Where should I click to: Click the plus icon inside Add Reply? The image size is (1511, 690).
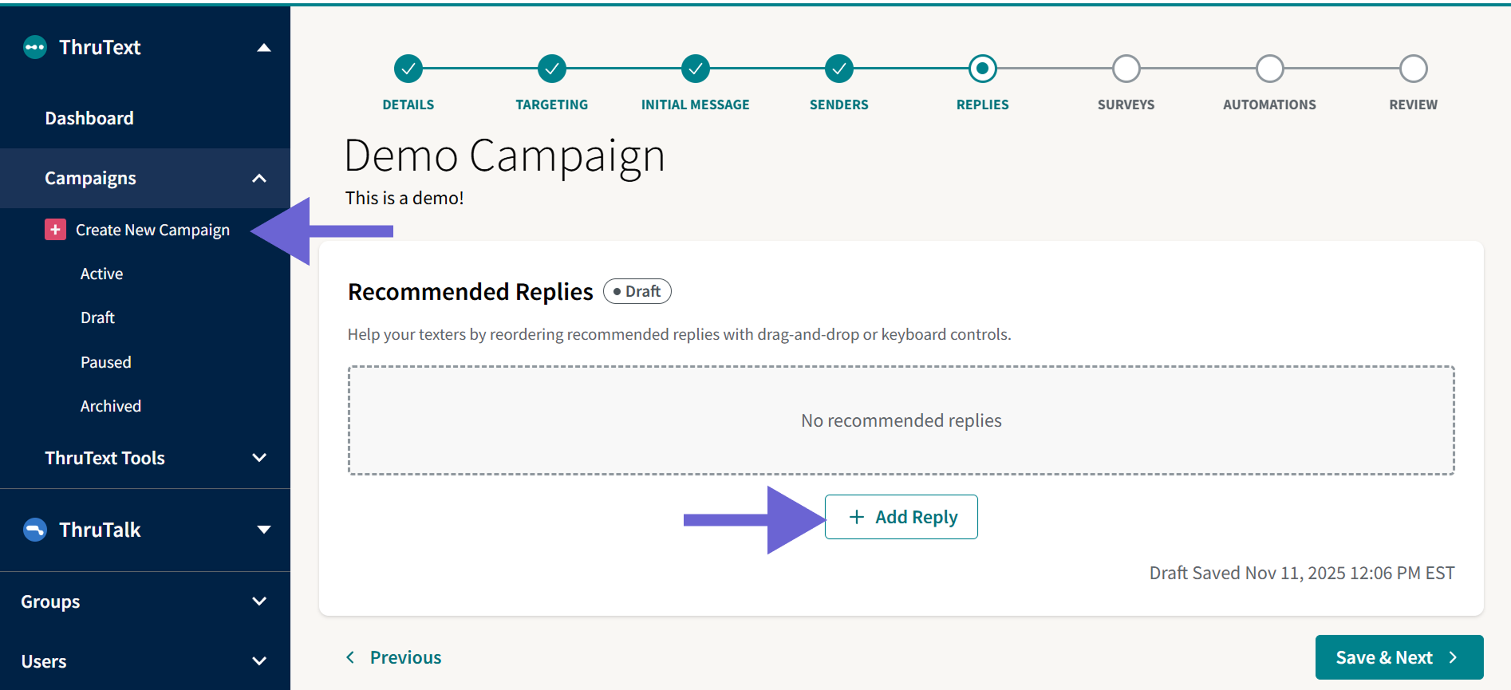coord(858,517)
